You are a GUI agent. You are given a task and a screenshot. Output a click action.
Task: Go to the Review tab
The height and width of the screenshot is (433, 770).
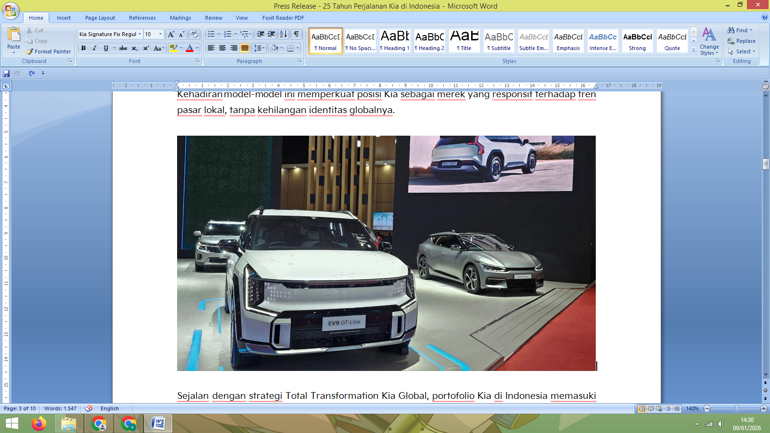point(214,18)
